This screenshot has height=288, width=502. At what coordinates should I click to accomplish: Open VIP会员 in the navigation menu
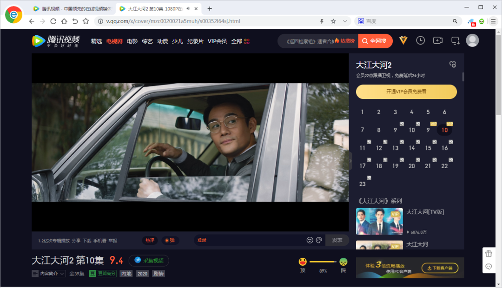(218, 41)
